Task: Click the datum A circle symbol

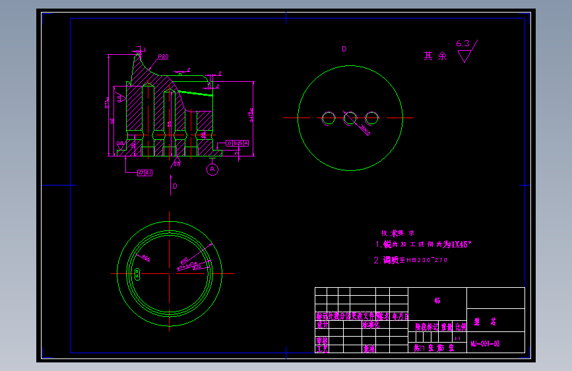Action: (x=212, y=170)
